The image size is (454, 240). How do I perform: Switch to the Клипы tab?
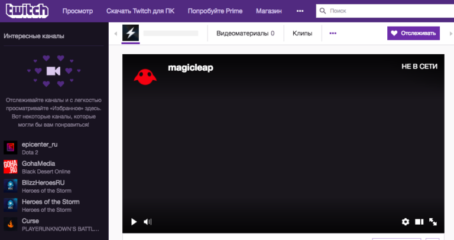(x=302, y=33)
